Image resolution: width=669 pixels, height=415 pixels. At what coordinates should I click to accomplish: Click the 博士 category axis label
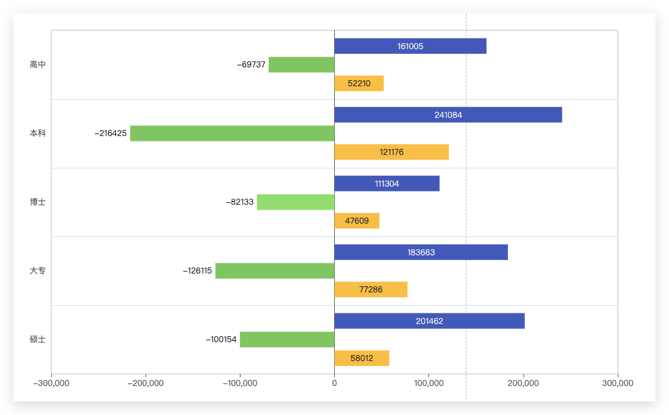coord(38,201)
